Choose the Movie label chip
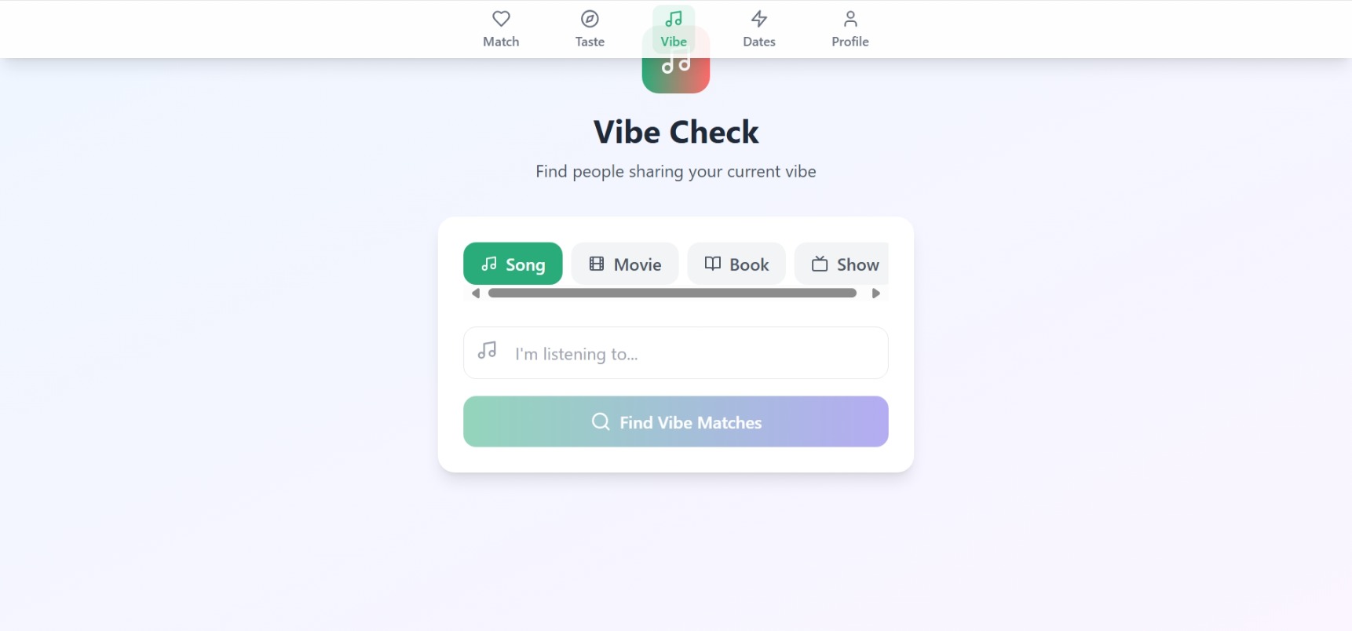The image size is (1352, 631). point(625,264)
